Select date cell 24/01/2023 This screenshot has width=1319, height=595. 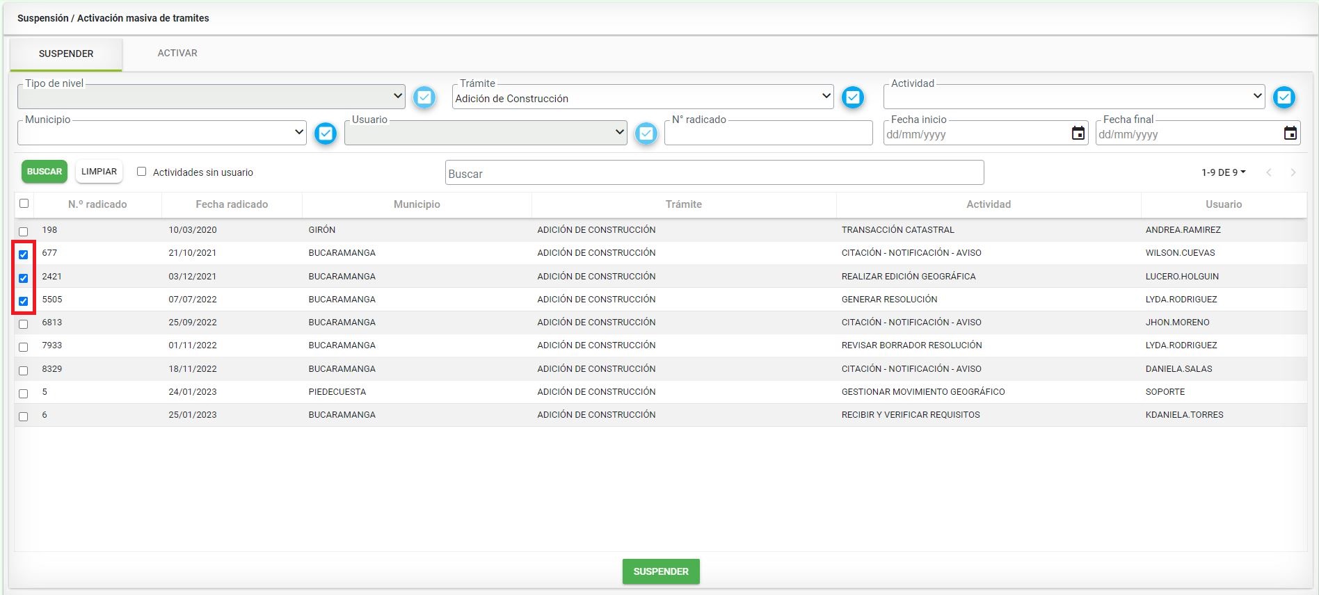(x=193, y=392)
